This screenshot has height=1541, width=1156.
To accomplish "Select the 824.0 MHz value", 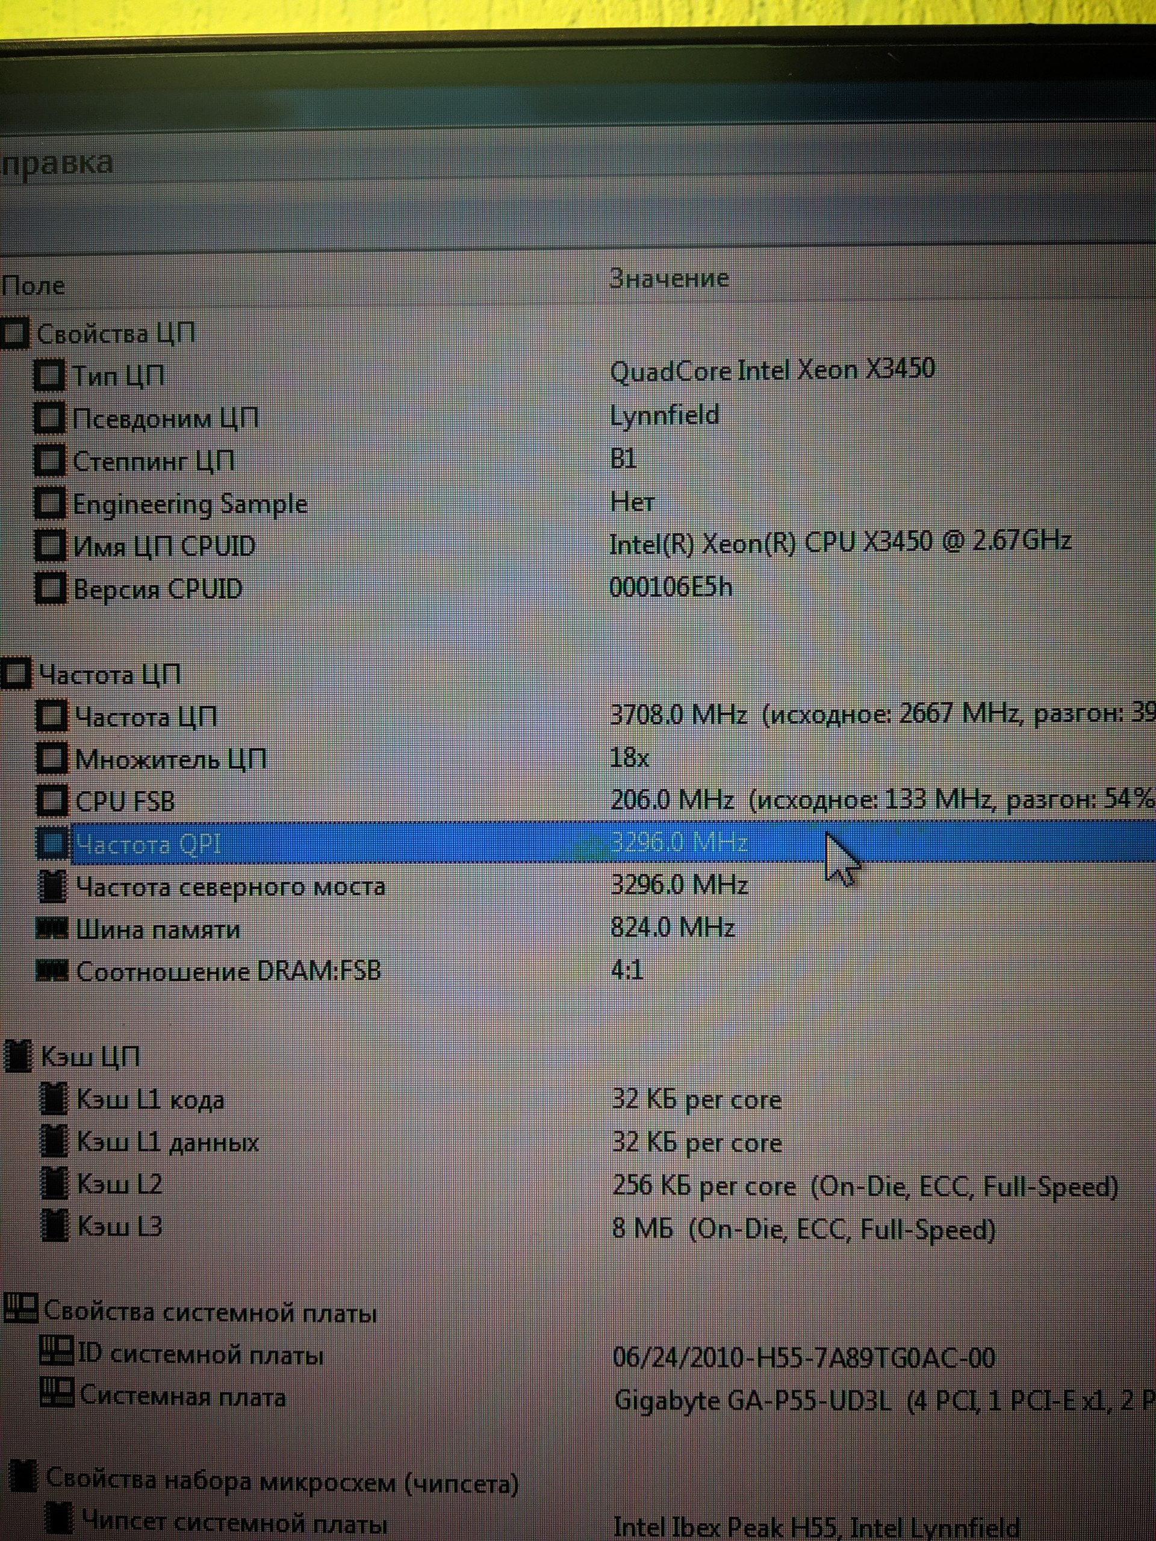I will point(673,927).
